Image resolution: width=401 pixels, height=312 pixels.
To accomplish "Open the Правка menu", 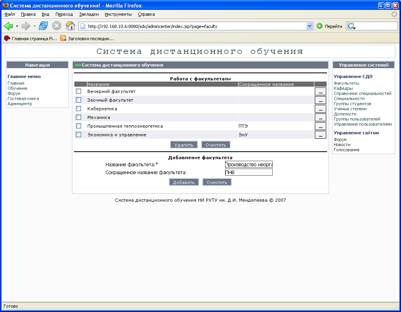I will [28, 14].
